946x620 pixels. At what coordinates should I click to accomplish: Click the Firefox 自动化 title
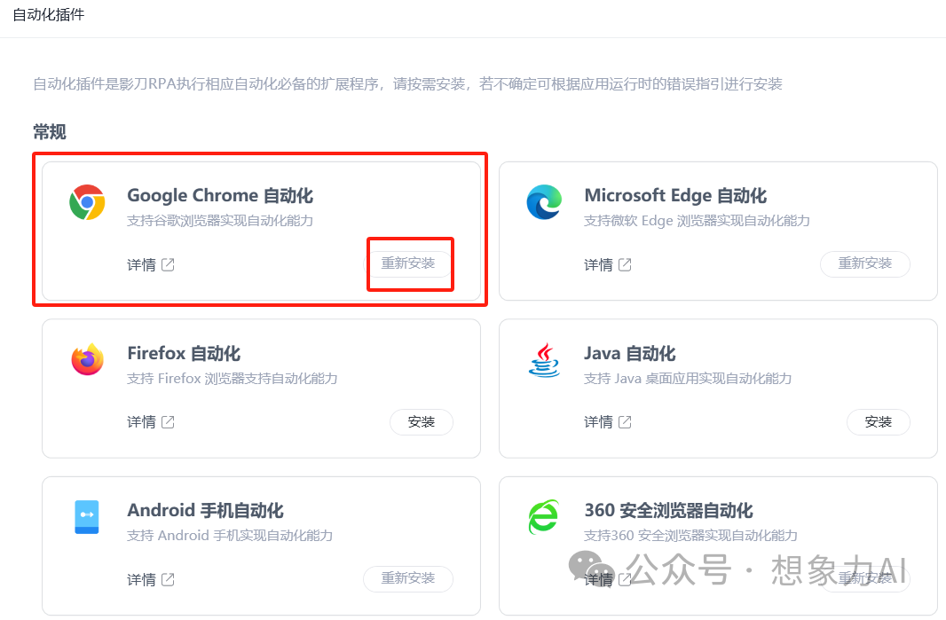pyautogui.click(x=184, y=353)
